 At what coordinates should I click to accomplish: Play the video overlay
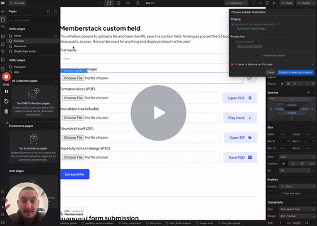[x=158, y=113]
